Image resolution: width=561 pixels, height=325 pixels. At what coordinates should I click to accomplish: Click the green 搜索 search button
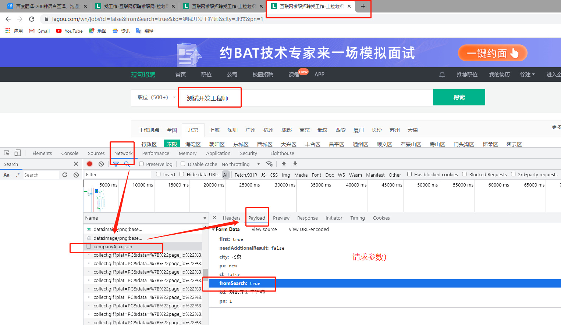(x=459, y=97)
